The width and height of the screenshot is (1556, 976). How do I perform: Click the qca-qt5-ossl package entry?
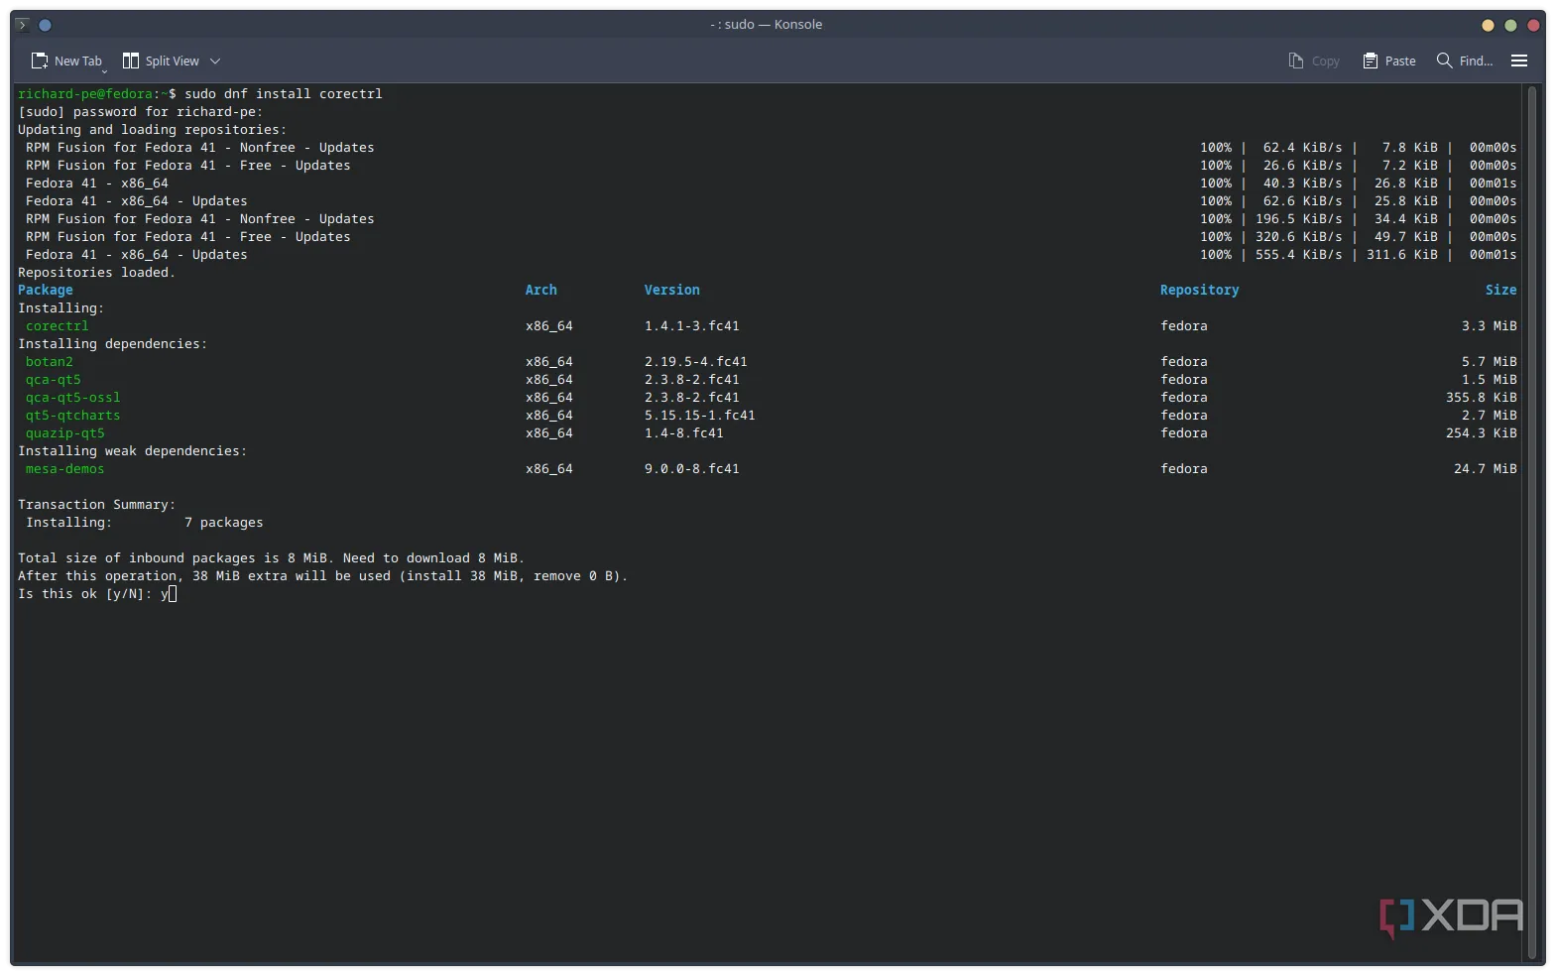point(72,398)
